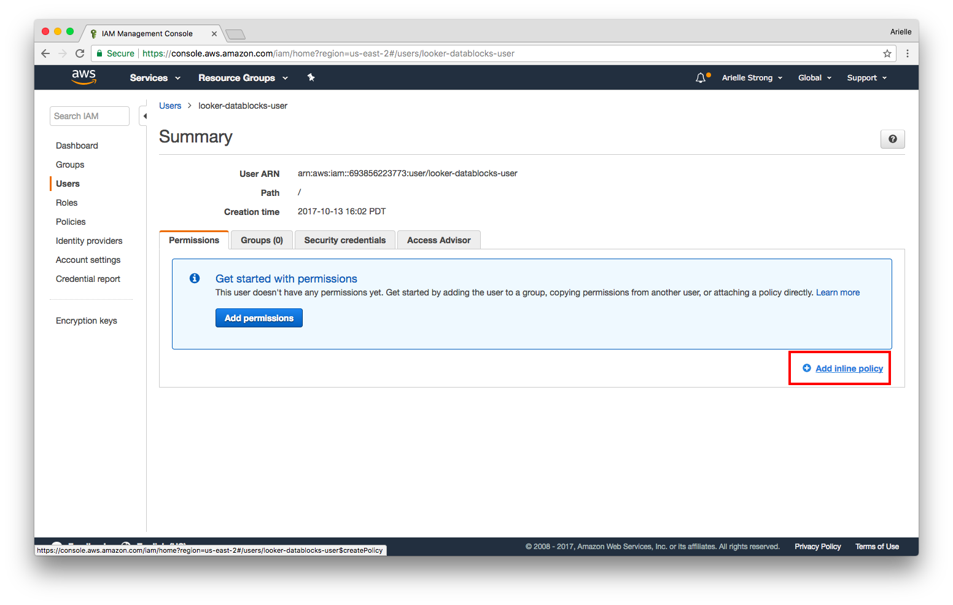Reload the page with refresh icon
This screenshot has width=953, height=605.
(x=80, y=53)
